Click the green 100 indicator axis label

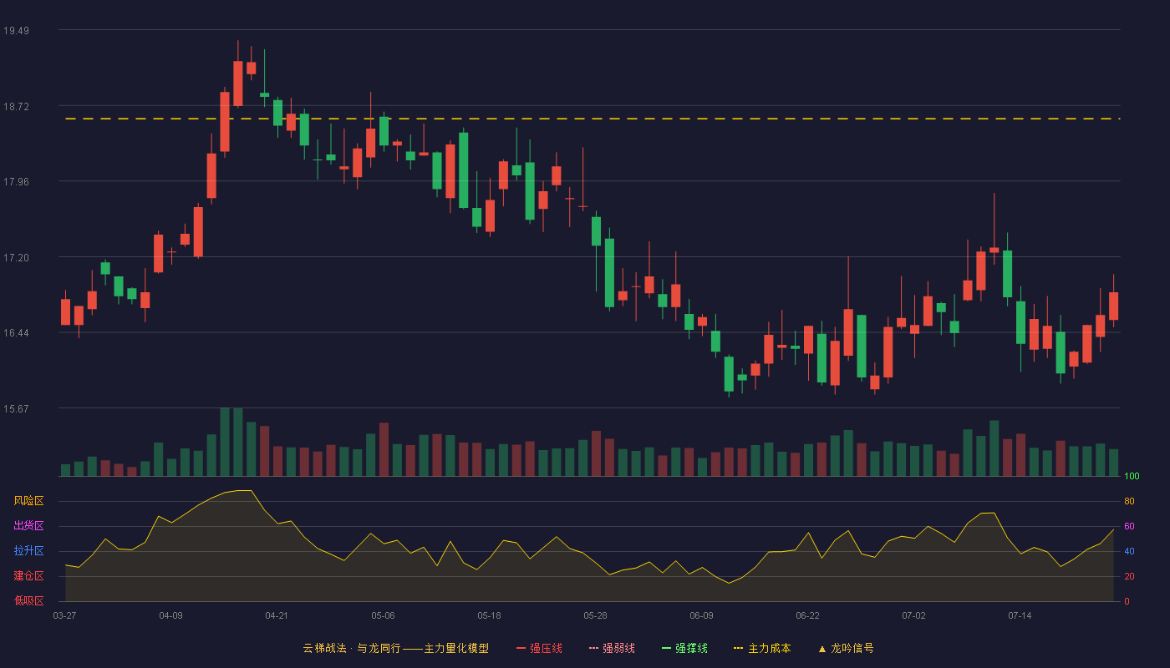[x=1132, y=476]
